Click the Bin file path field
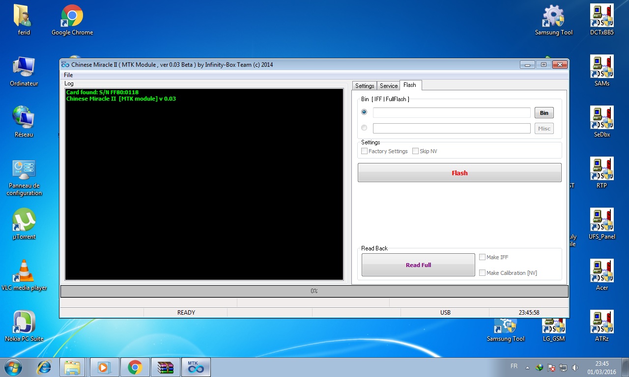The image size is (629, 377). coord(452,113)
